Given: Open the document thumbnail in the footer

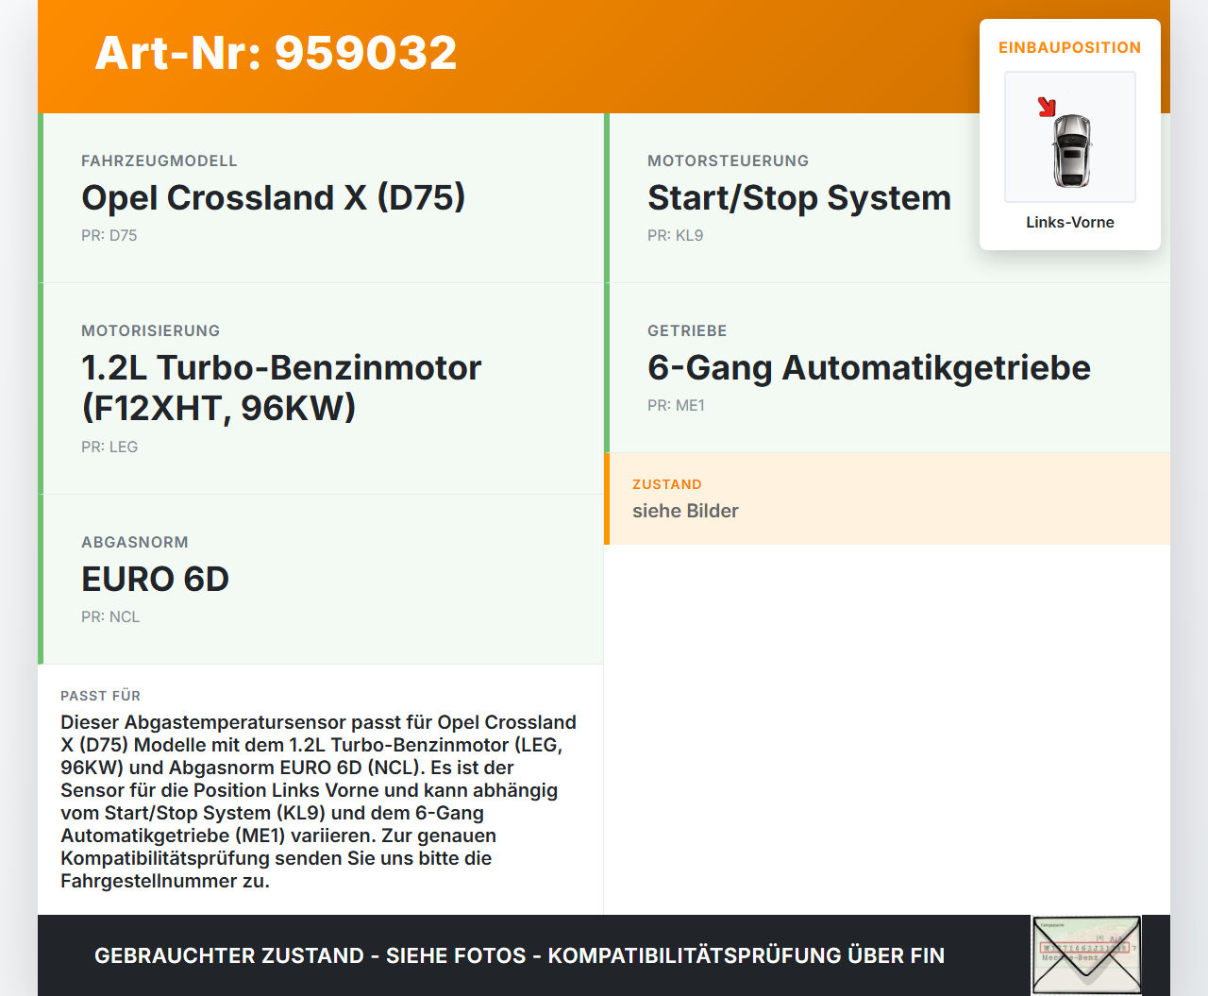Looking at the screenshot, I should (x=1086, y=954).
